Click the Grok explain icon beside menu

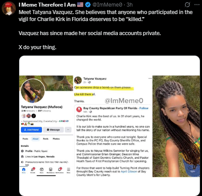187,5
